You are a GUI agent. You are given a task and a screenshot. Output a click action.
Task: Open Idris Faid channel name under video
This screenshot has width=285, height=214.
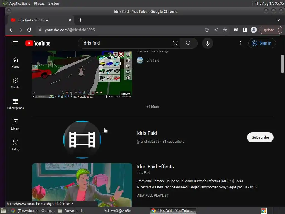click(152, 60)
